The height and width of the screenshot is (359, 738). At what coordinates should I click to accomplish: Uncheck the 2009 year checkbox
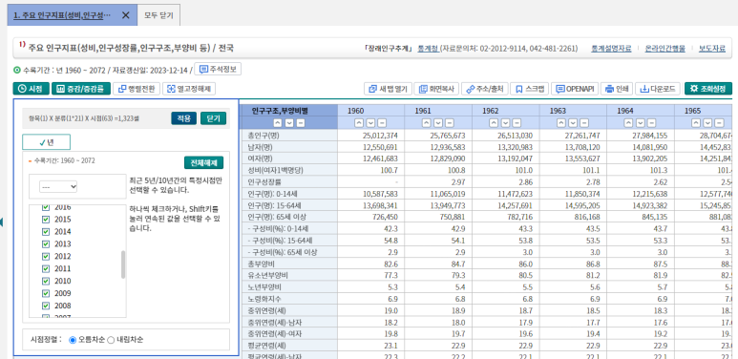(x=46, y=293)
